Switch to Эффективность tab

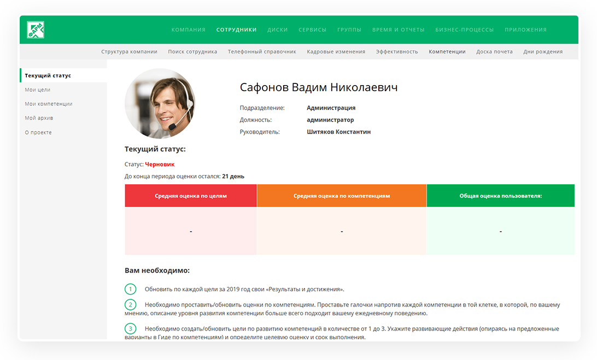(x=397, y=52)
